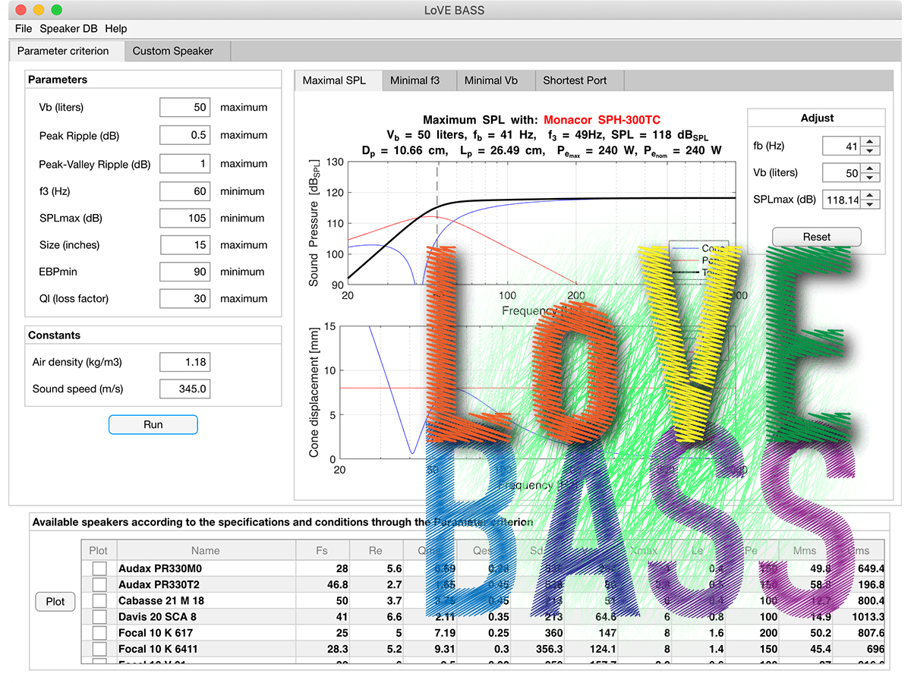Open the Help menu

(x=116, y=29)
